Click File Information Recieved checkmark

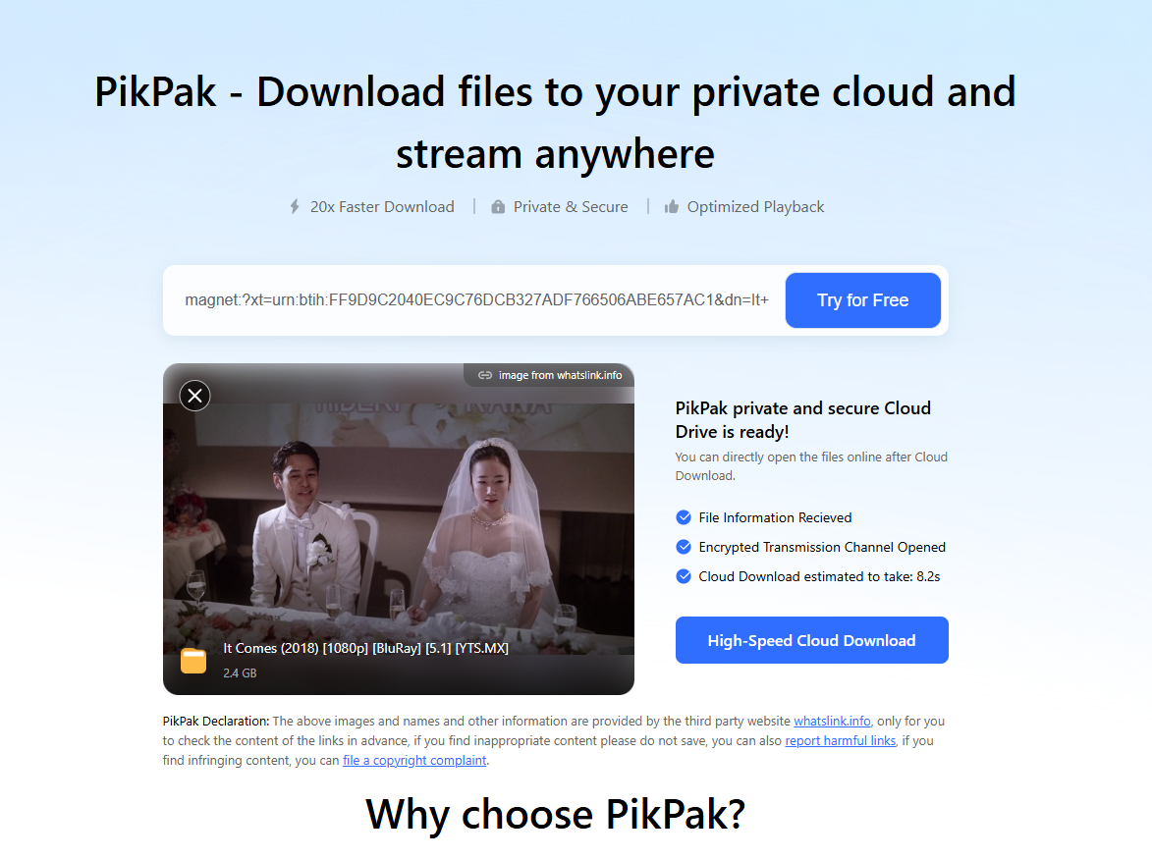coord(684,517)
